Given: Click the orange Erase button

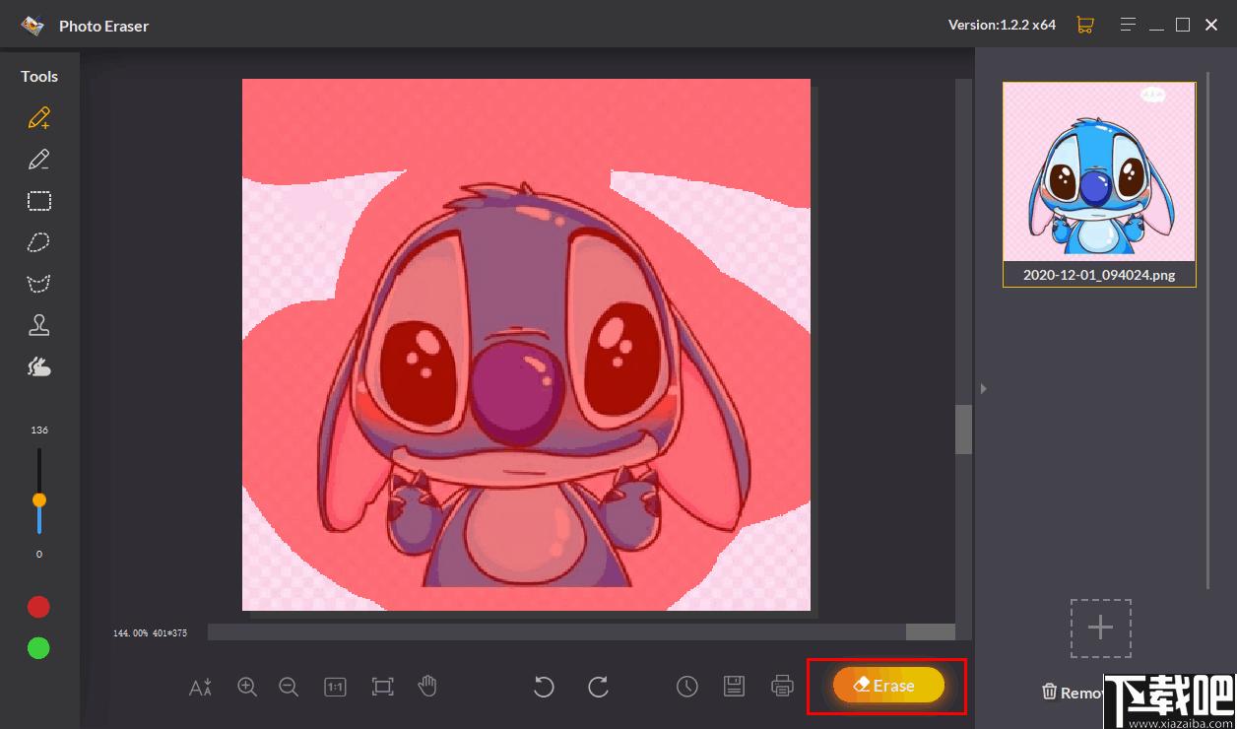Looking at the screenshot, I should point(888,686).
